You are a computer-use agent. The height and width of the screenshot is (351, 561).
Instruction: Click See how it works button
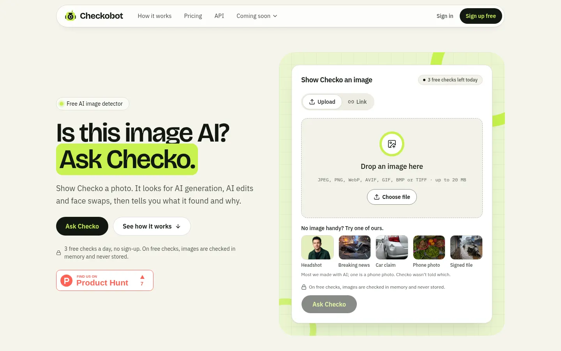tap(152, 226)
